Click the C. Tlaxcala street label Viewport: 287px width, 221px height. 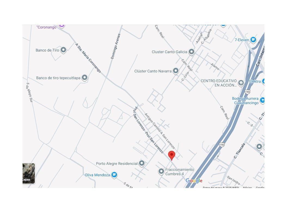(239, 151)
